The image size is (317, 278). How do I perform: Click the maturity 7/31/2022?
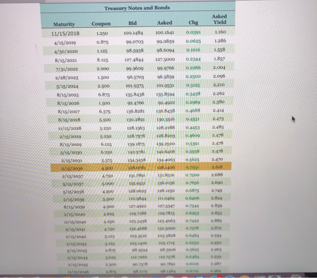[67, 69]
